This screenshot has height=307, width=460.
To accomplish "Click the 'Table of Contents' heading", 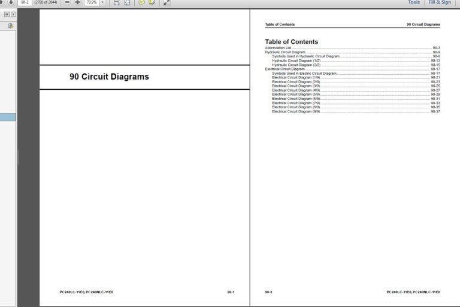I will click(291, 42).
